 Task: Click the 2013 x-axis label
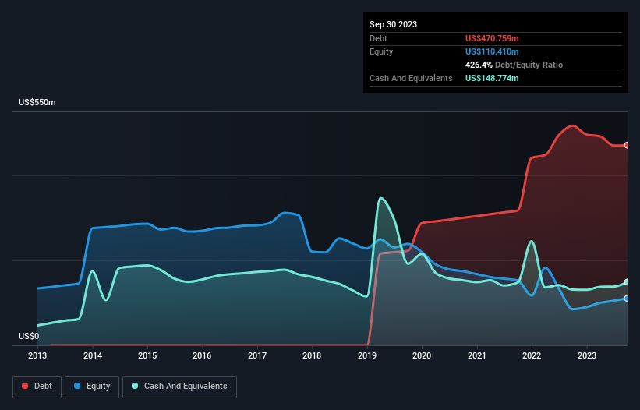37,355
